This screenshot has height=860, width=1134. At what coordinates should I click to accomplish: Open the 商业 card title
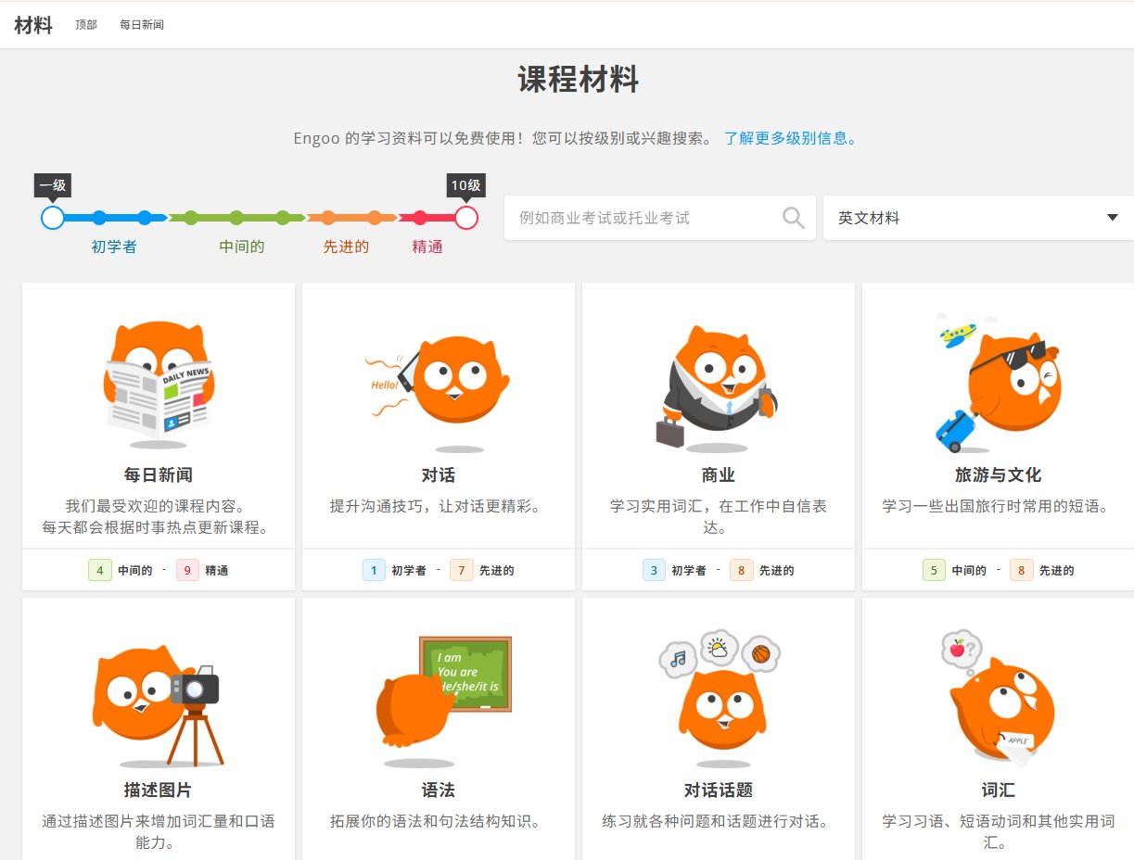tap(719, 475)
